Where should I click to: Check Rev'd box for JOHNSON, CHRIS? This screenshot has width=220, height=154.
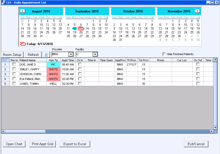[x=14, y=74]
